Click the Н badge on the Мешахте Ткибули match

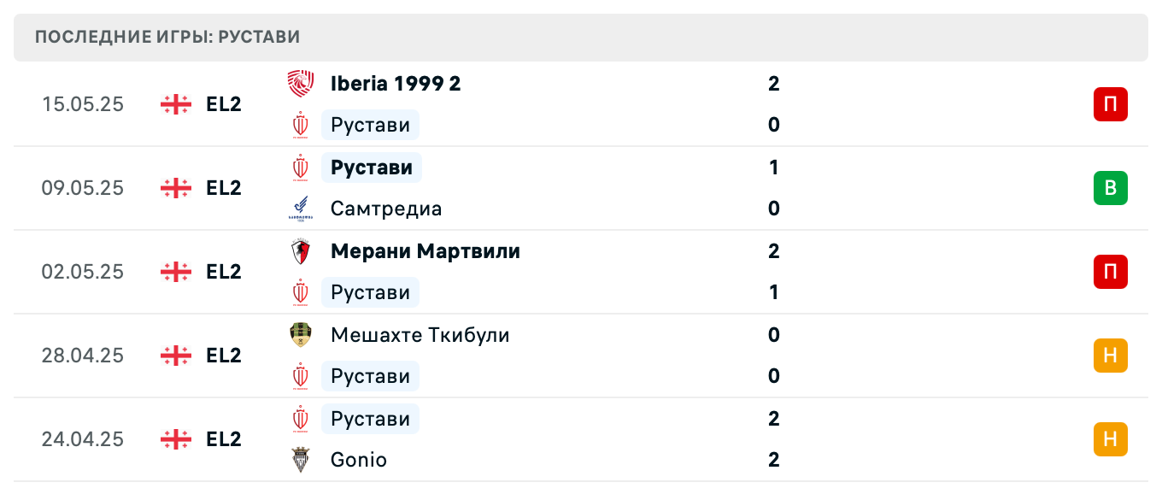point(1110,355)
